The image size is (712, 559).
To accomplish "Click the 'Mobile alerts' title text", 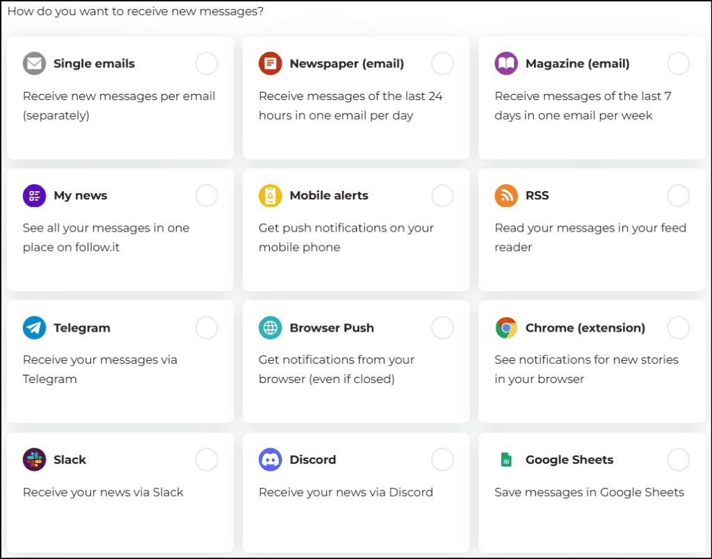I will 329,195.
